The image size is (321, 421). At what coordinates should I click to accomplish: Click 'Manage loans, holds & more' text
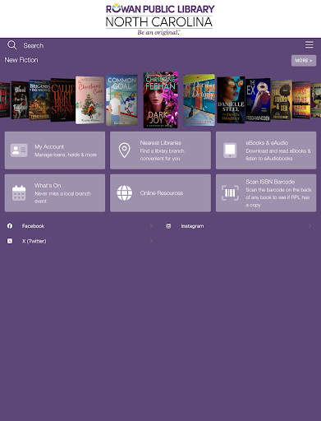(66, 155)
